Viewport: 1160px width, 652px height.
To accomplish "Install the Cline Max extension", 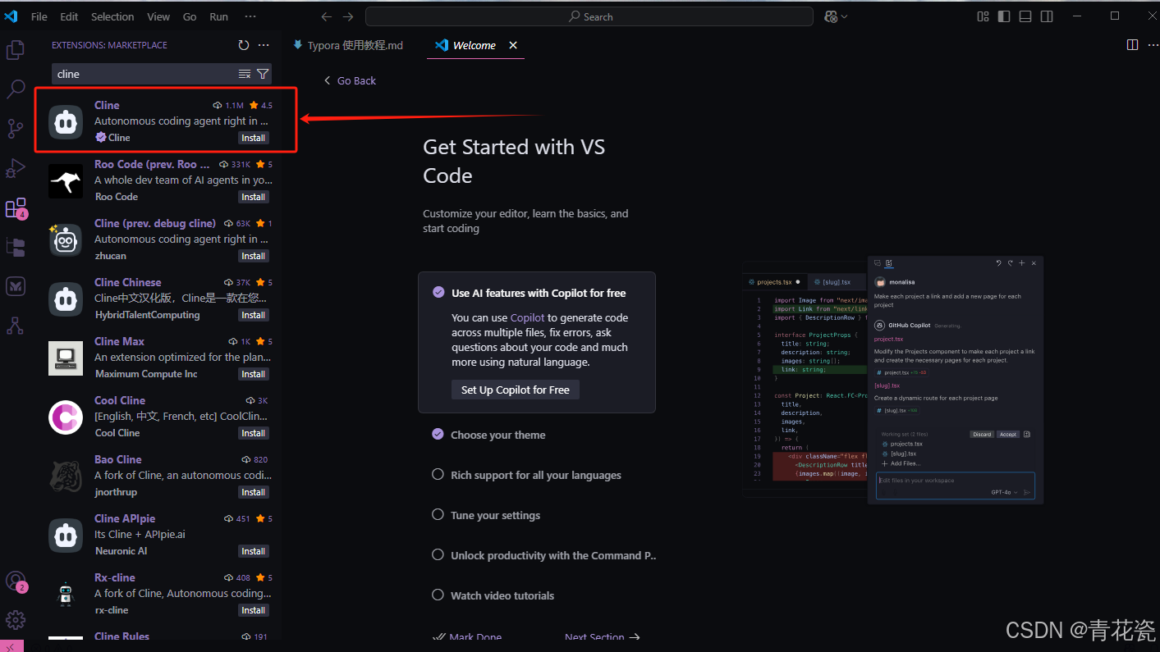I will pos(254,374).
